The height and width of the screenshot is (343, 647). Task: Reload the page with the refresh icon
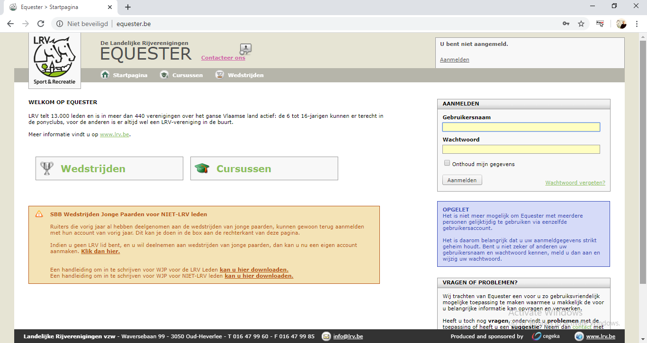click(x=41, y=24)
